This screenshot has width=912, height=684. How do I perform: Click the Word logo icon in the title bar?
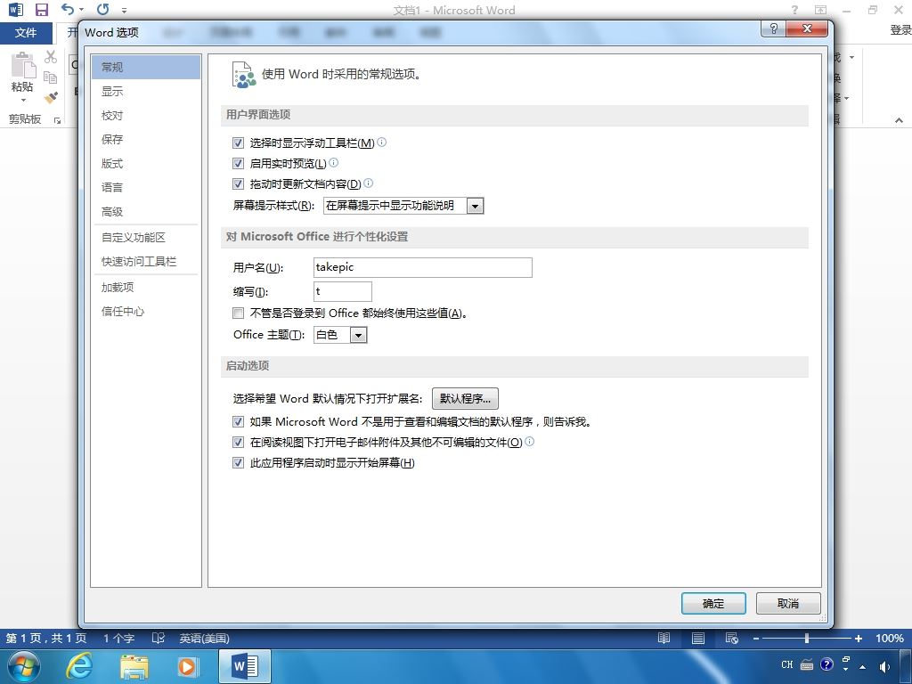point(16,9)
